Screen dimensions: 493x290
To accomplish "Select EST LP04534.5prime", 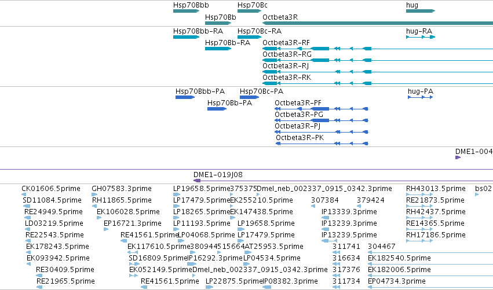I will point(272,258).
